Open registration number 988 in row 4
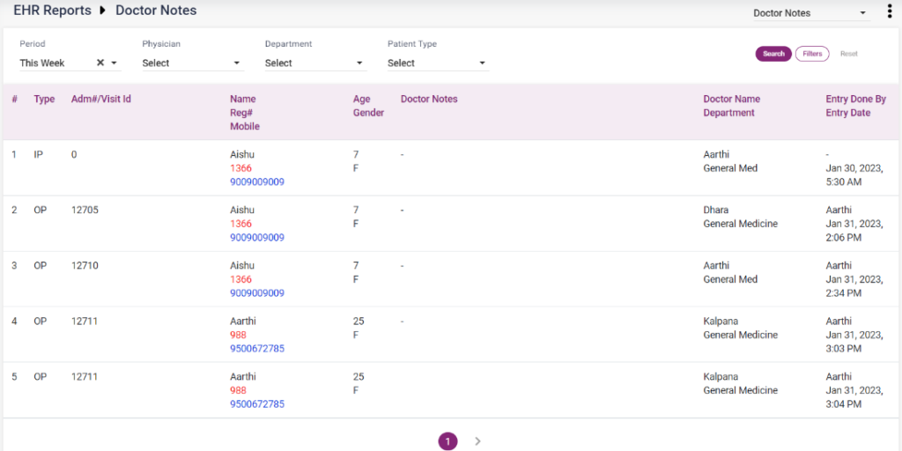The height and width of the screenshot is (451, 902). coord(238,335)
